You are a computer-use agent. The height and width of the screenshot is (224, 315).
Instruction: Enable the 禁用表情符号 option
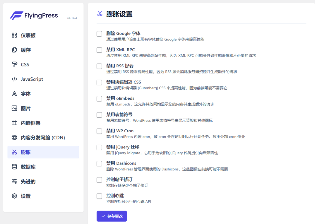point(99,115)
